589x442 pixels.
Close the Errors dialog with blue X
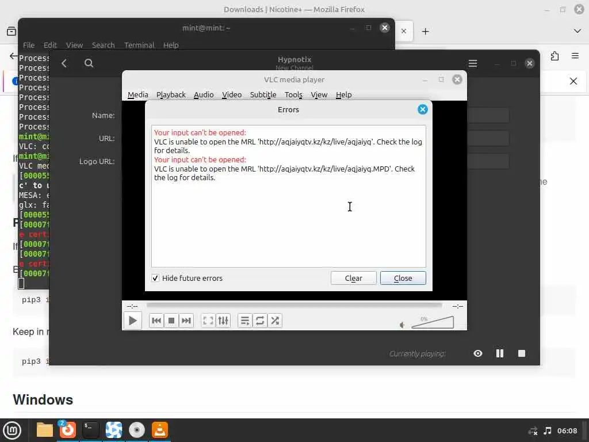423,109
